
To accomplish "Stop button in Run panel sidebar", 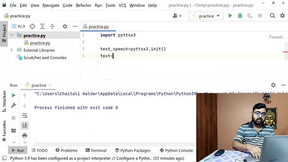I will coord(13,118).
